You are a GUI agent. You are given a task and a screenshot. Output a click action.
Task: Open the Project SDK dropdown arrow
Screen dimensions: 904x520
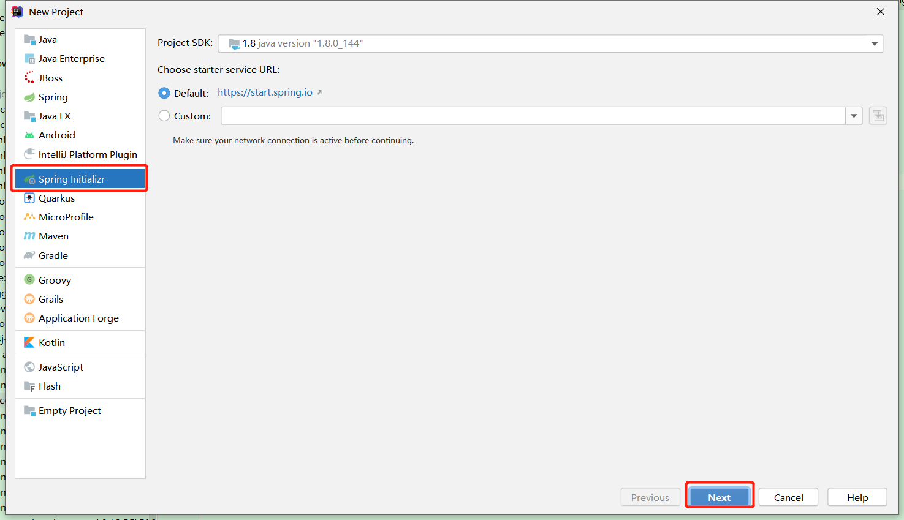pyautogui.click(x=875, y=43)
